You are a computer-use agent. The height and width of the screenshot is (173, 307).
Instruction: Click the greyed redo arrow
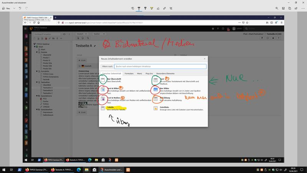26,8
